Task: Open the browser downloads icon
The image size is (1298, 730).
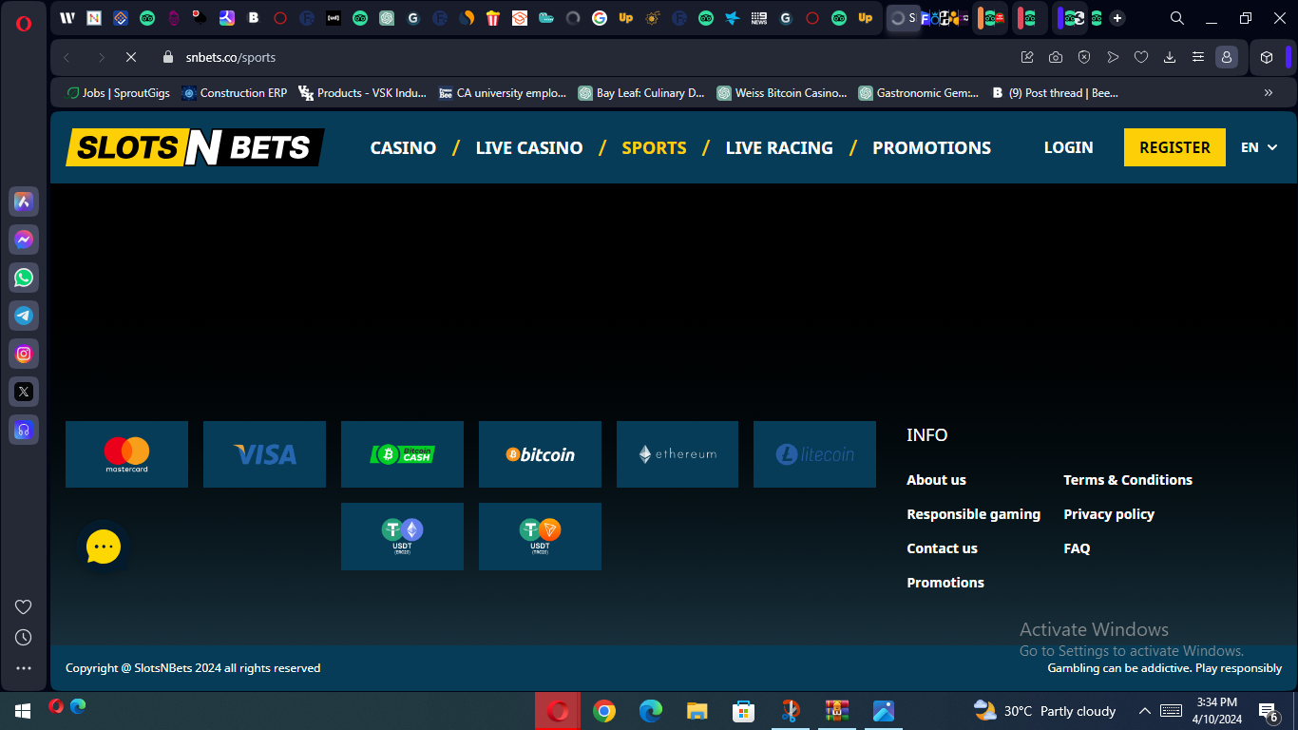Action: point(1170,57)
